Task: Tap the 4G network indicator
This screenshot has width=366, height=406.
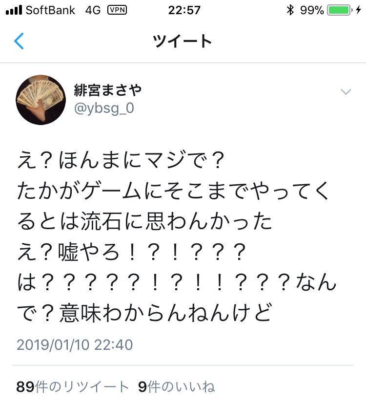Action: tap(93, 10)
